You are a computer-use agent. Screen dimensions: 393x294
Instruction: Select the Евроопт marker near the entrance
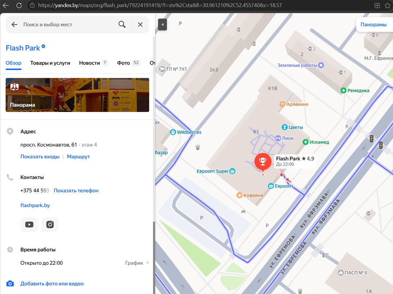(280, 186)
